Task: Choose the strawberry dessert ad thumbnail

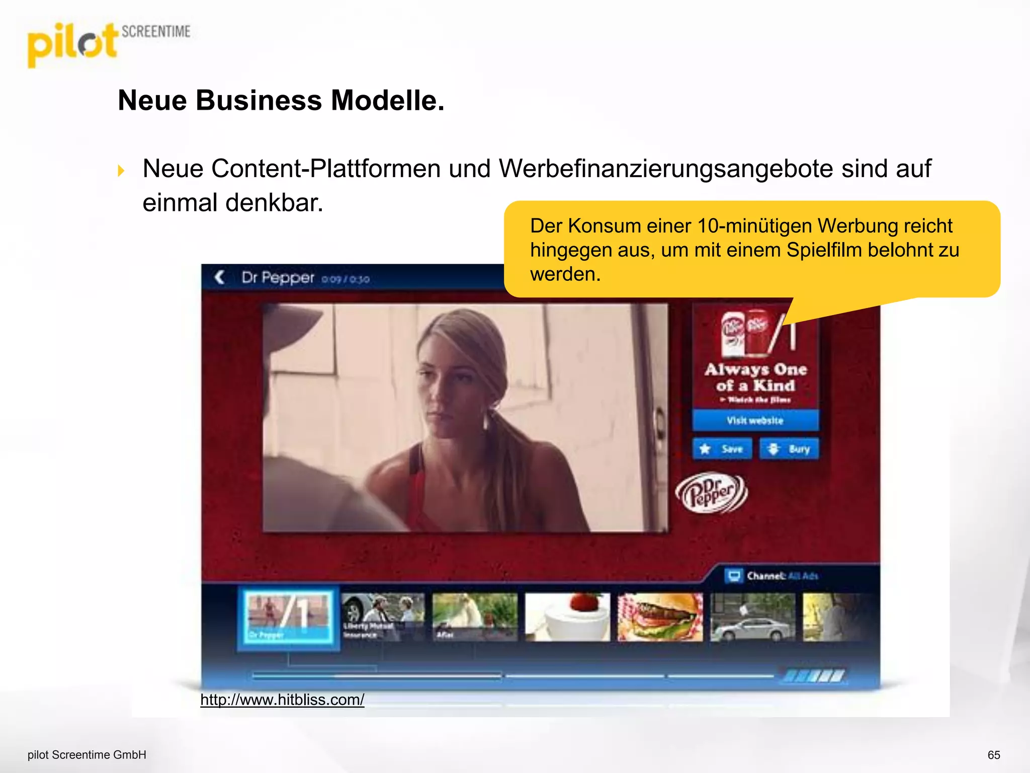Action: (x=567, y=617)
